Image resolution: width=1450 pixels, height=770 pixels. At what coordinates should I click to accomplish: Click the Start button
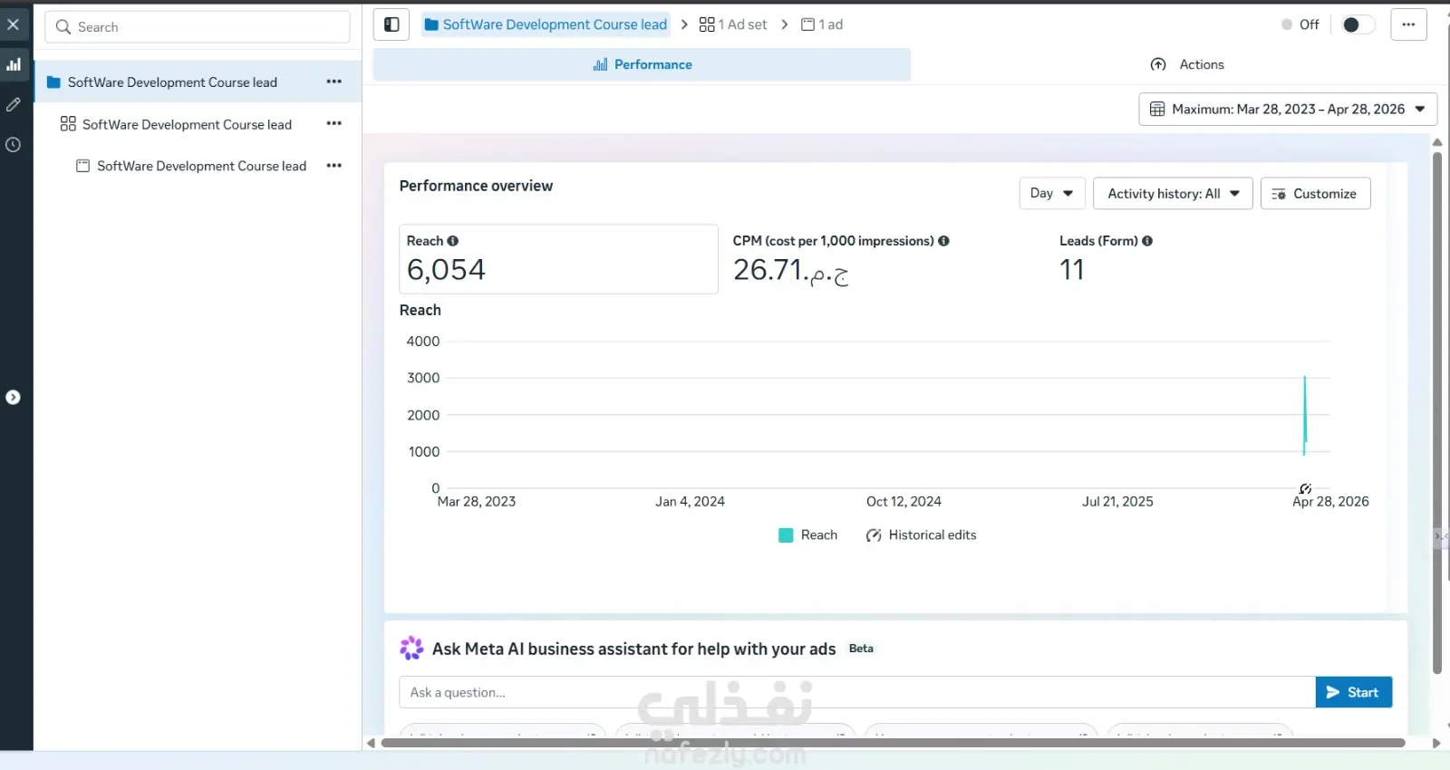(1354, 692)
